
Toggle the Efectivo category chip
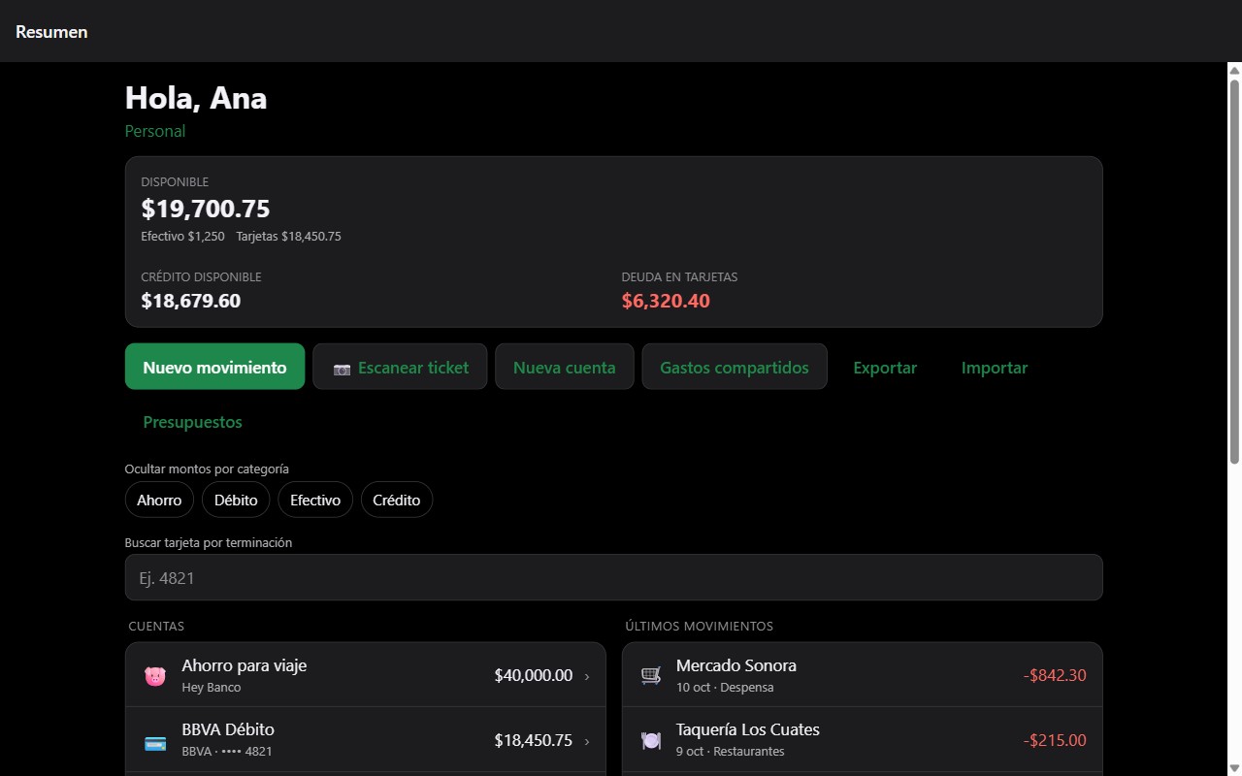point(315,500)
